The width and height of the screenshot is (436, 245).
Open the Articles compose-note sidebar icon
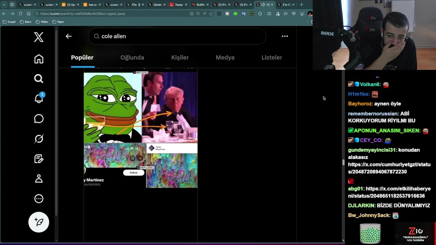click(x=39, y=159)
